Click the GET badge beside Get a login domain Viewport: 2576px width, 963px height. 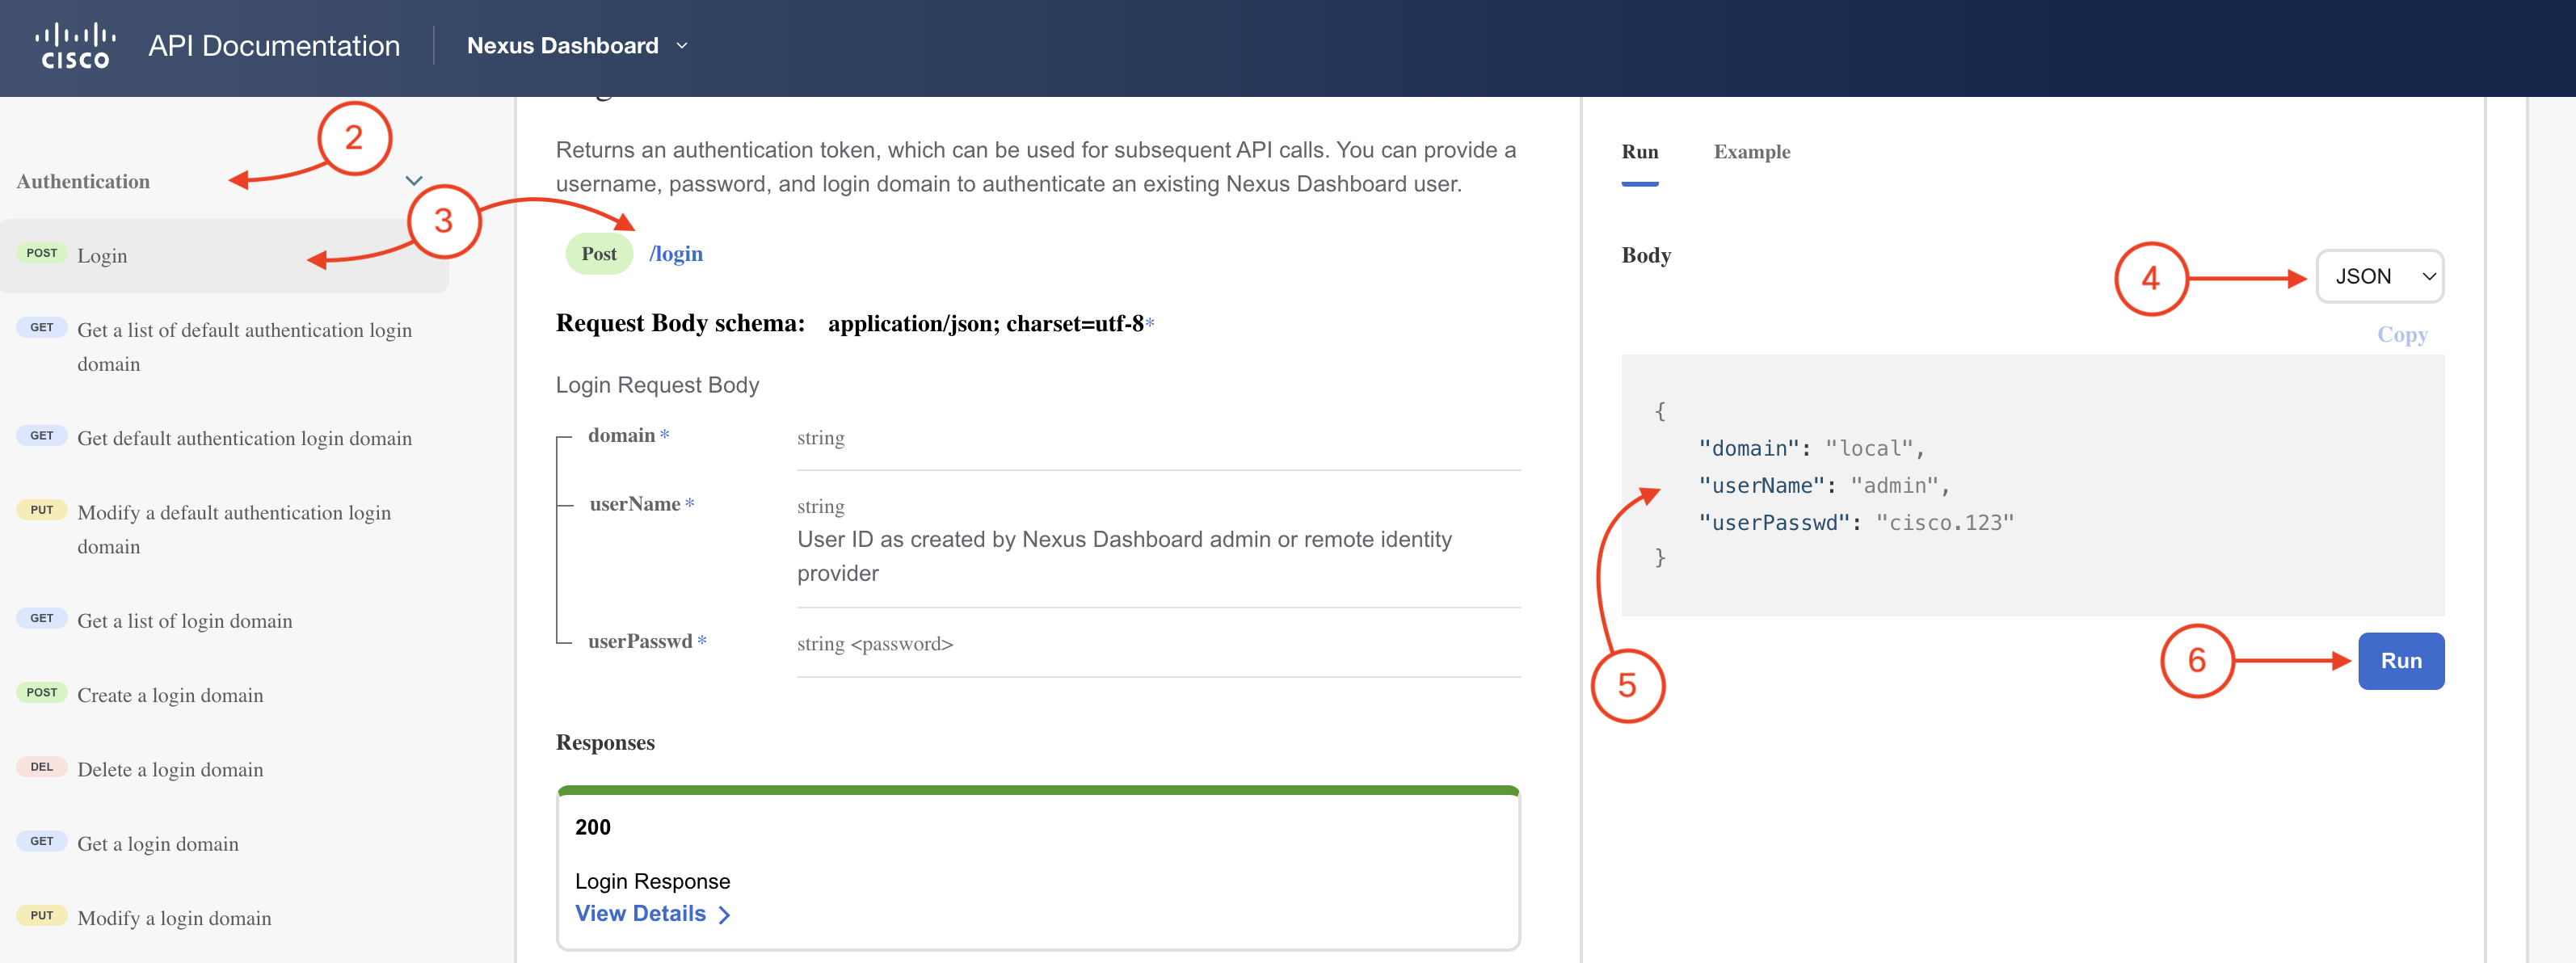42,842
